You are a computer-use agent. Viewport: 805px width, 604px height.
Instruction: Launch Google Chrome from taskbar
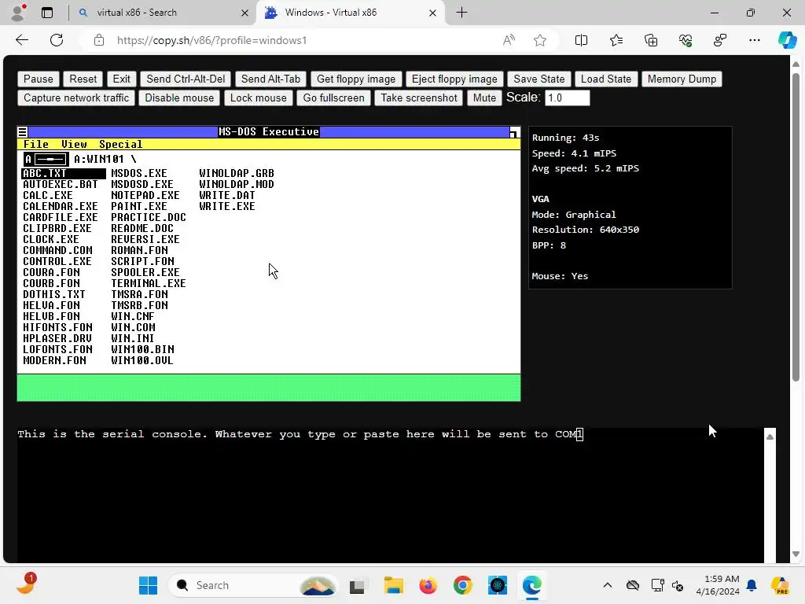point(462,585)
